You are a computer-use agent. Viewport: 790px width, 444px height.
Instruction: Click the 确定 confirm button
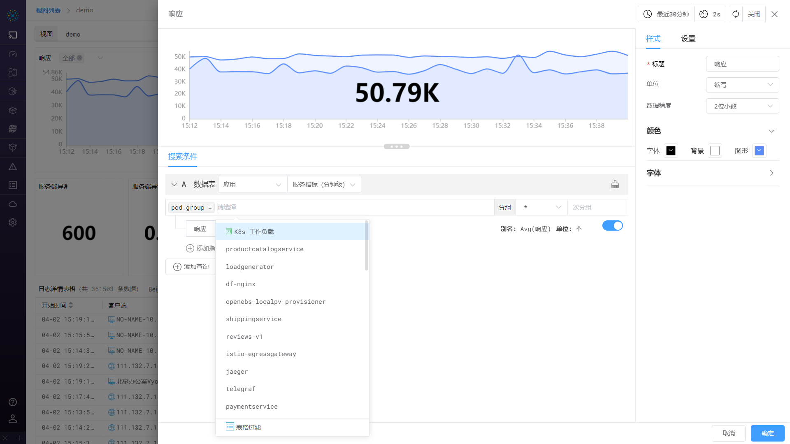[767, 433]
